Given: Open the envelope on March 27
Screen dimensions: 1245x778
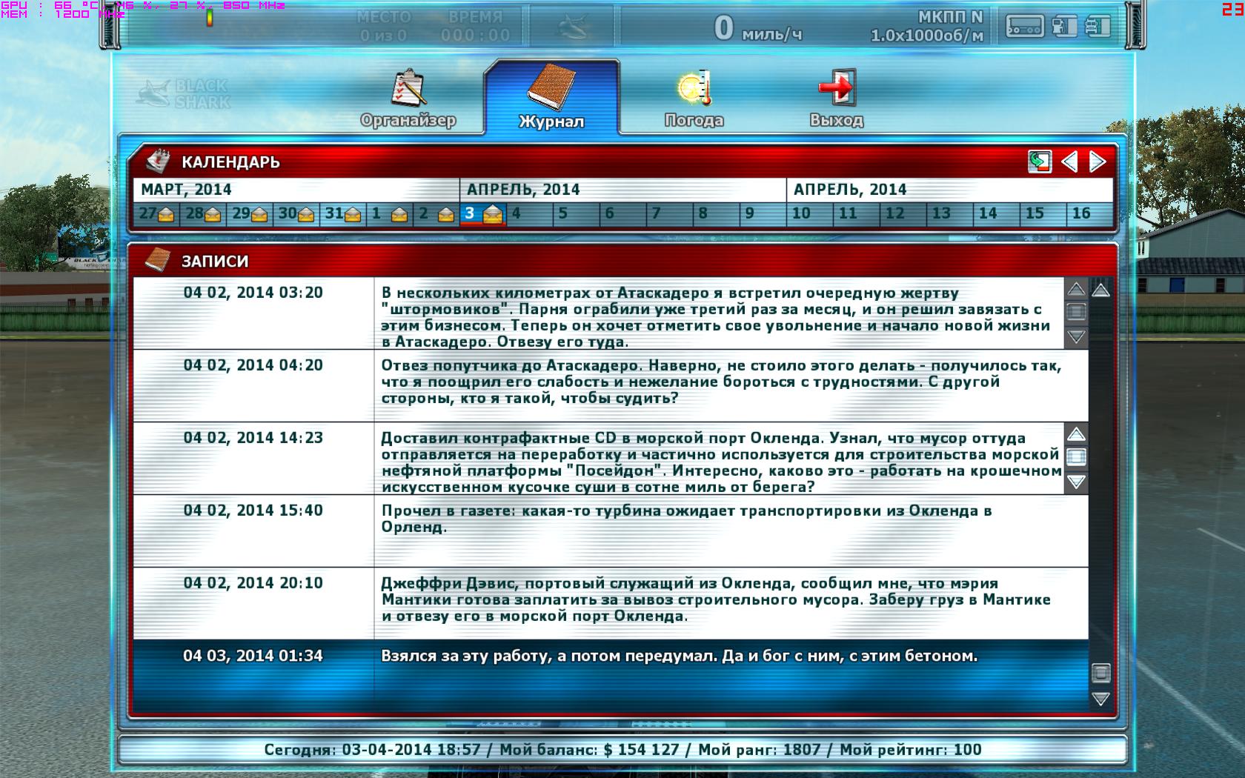Looking at the screenshot, I should (x=166, y=215).
